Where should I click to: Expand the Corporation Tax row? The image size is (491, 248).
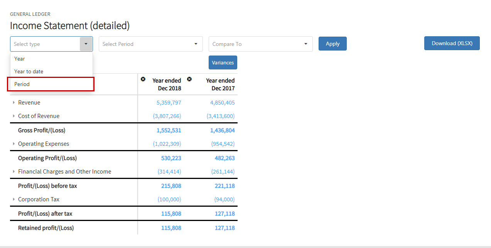click(14, 199)
